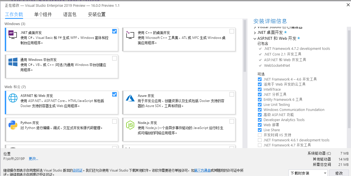This screenshot has height=176, width=351.
Task: Switch to the 语言包 tab
Action: [70, 14]
